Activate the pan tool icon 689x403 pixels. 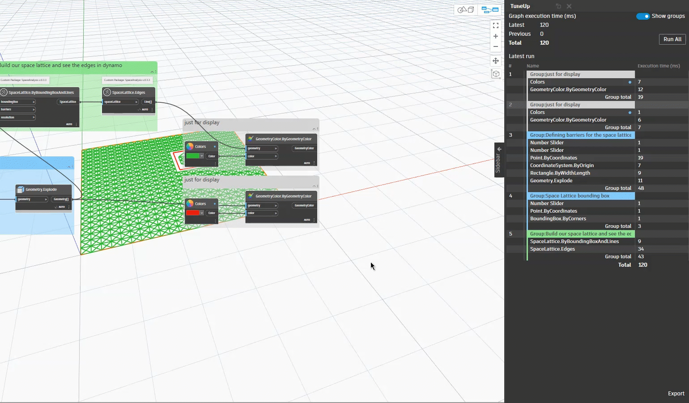click(x=496, y=61)
